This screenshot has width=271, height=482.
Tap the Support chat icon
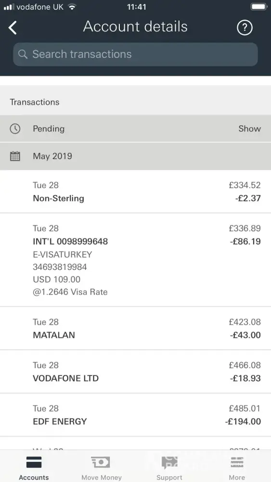[169, 462]
